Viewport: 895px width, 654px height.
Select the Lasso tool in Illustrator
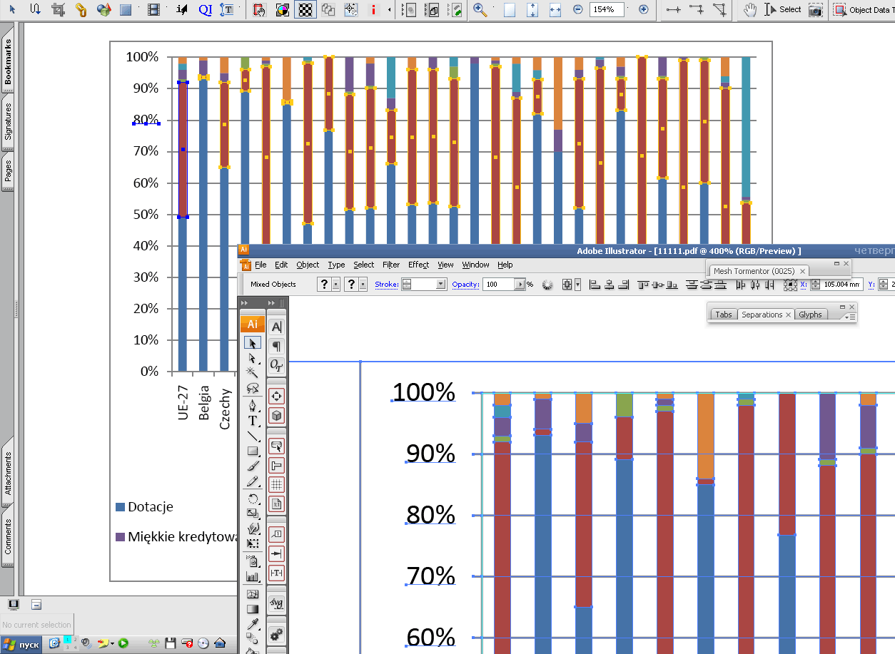[252, 388]
